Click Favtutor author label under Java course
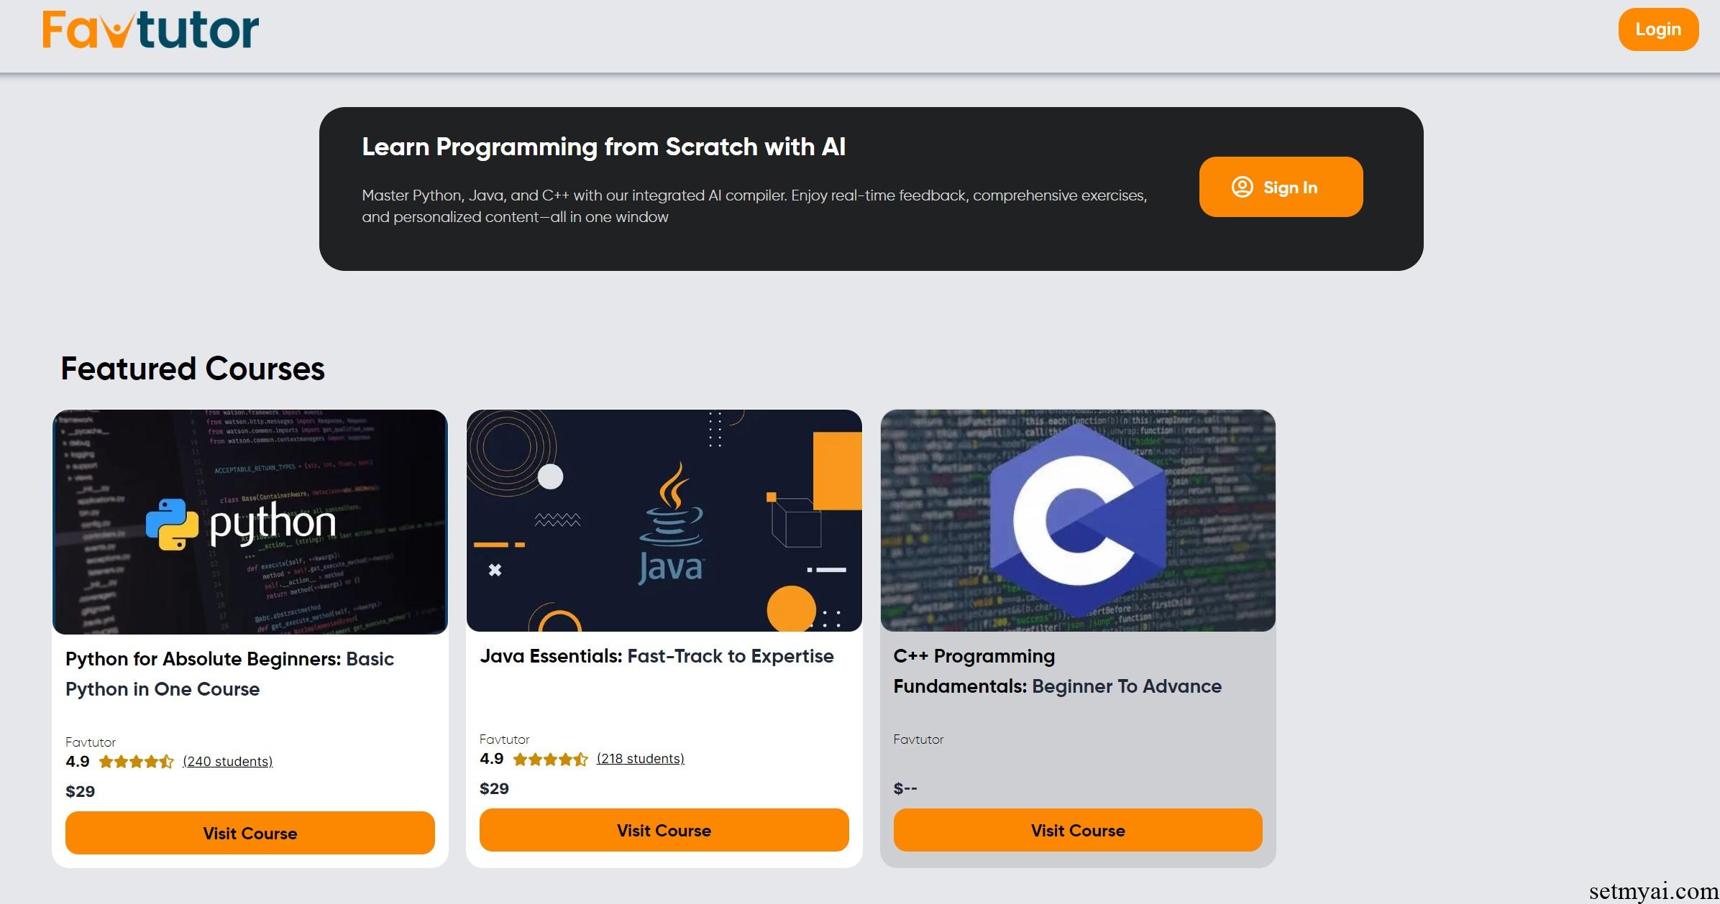This screenshot has width=1720, height=904. pos(505,739)
